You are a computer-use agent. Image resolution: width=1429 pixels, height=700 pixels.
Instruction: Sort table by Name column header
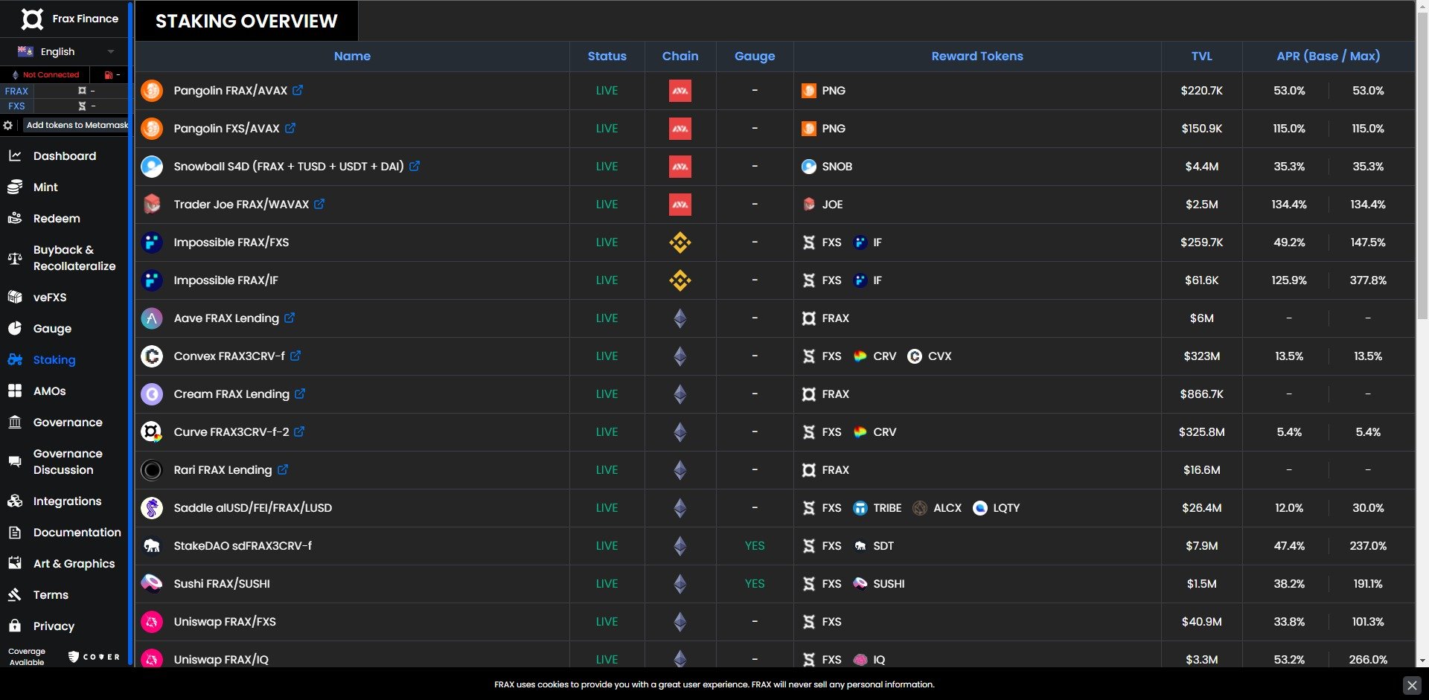(x=352, y=56)
